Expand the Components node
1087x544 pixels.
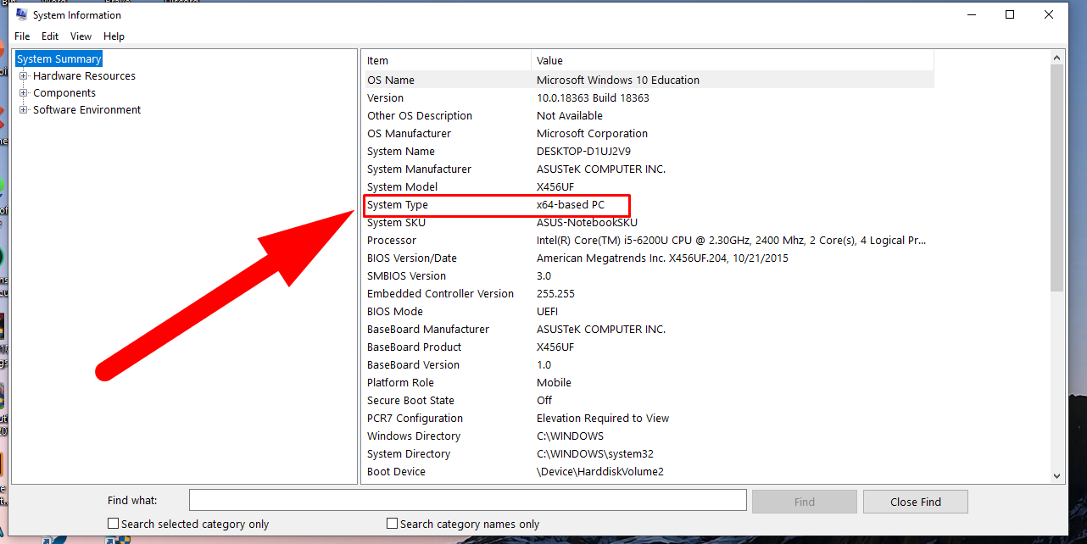click(24, 93)
